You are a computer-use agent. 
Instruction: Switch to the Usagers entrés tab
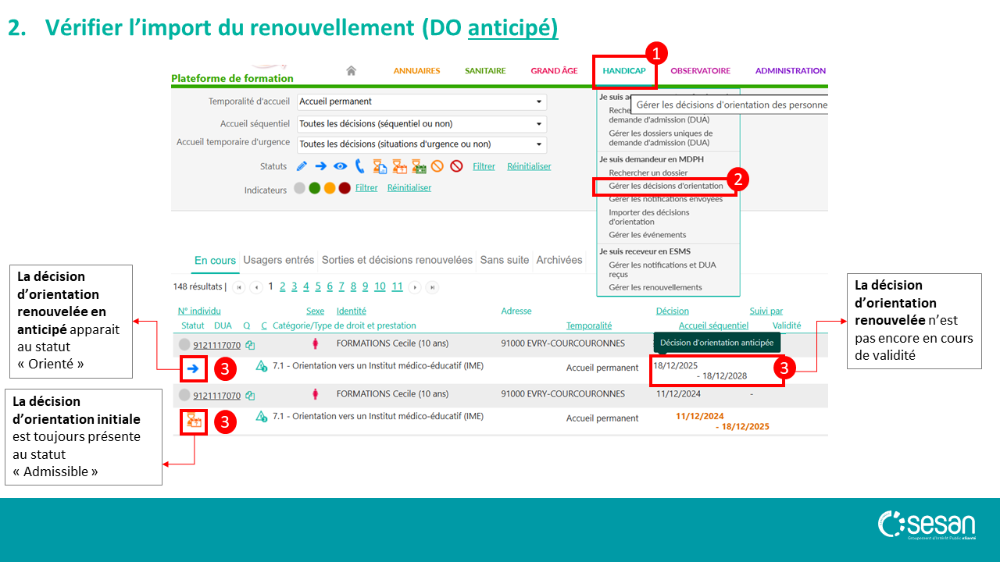278,260
